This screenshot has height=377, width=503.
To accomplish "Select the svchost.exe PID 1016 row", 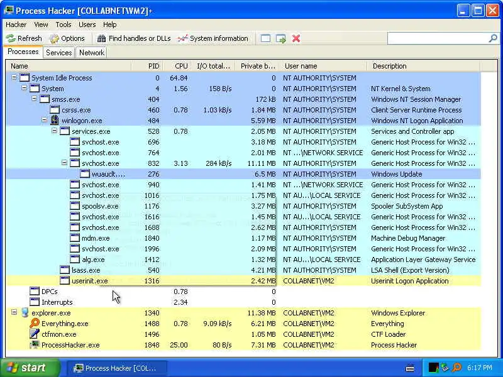I will 243,195.
